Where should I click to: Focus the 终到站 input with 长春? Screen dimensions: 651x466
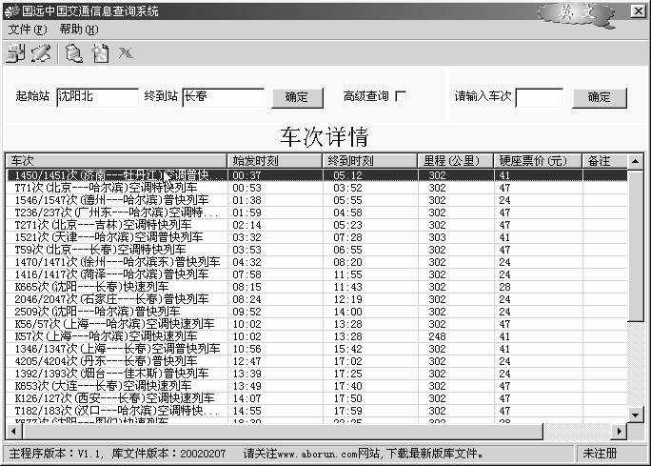click(223, 97)
